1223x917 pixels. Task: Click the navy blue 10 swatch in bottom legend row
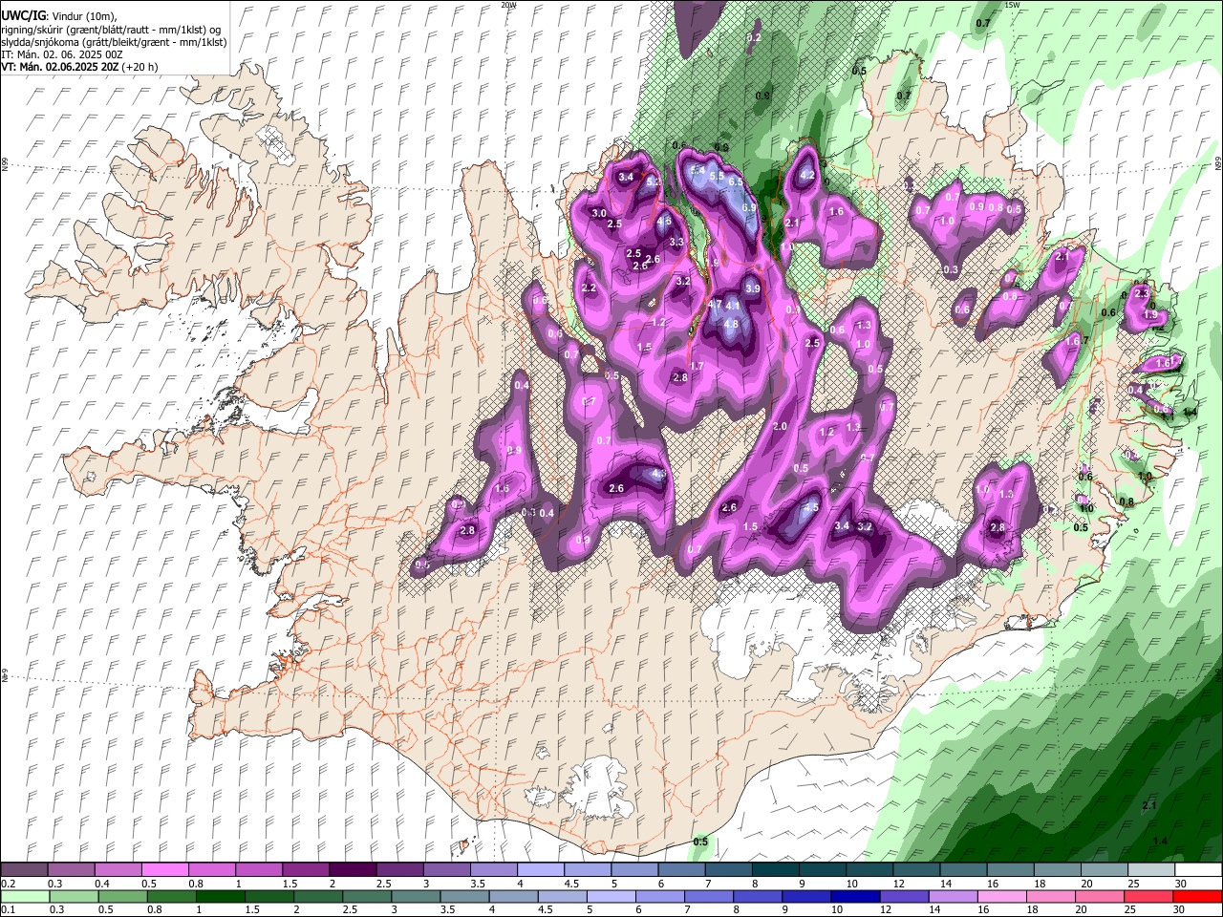tap(855, 896)
